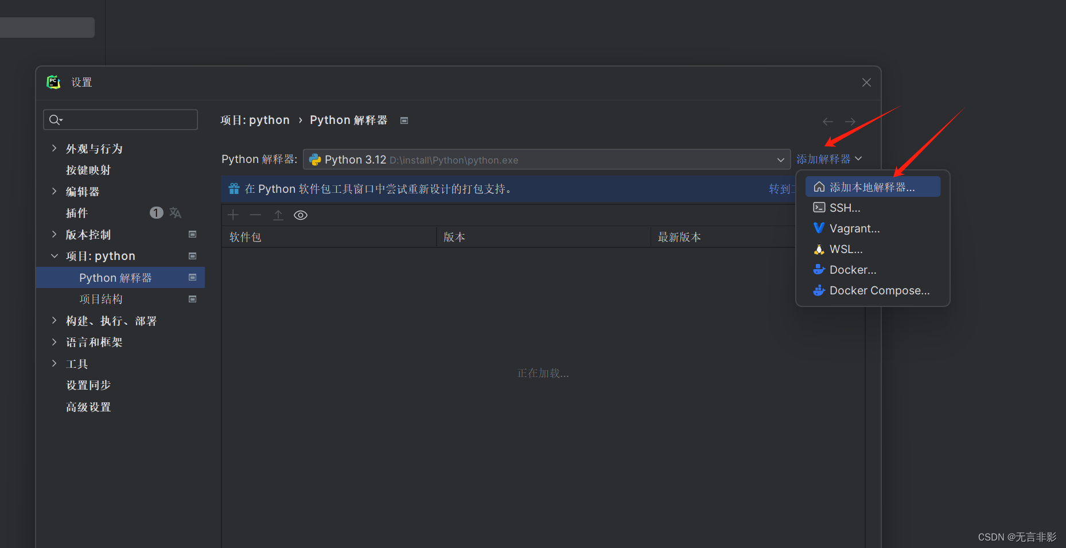Screen dimensions: 1066x548
Task: Click the add package plus icon
Action: click(x=233, y=215)
